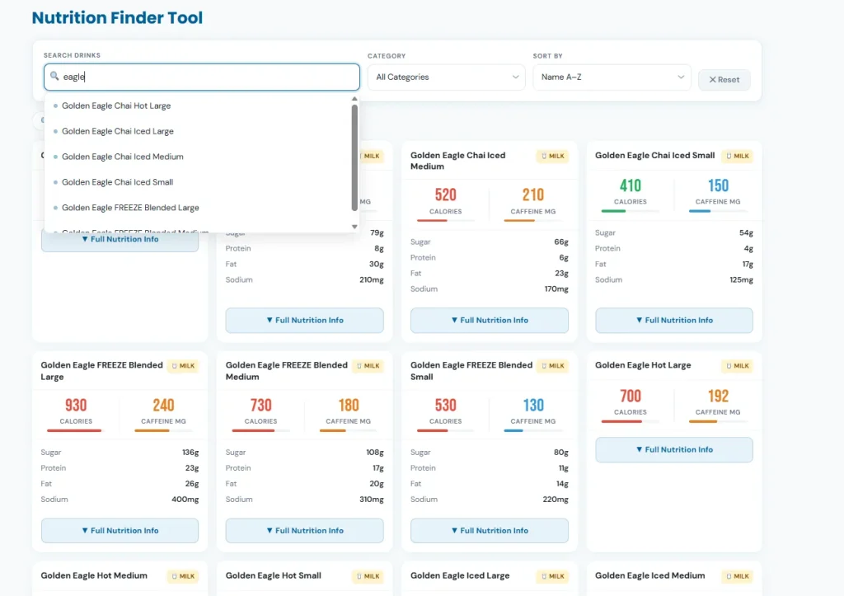The image size is (844, 596).
Task: Click the MILK badge on Golden Eagle Hot Large
Action: (x=737, y=366)
